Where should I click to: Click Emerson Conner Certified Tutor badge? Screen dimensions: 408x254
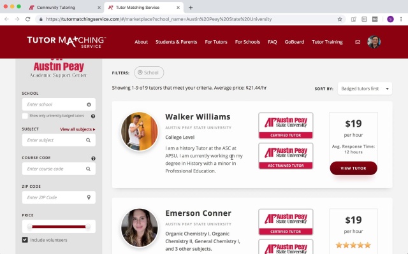(286, 222)
